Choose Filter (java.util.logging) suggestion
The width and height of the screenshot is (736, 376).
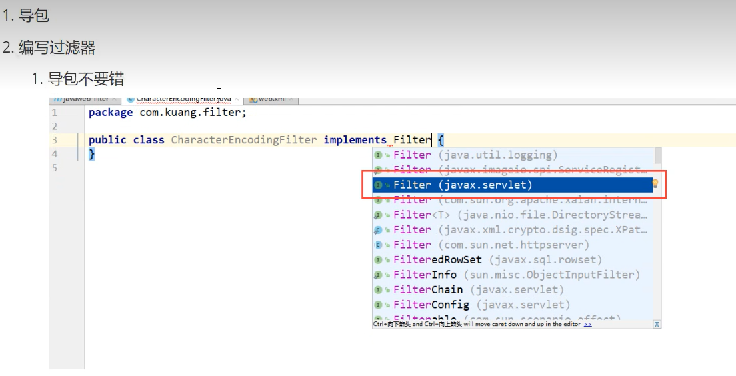click(513, 155)
